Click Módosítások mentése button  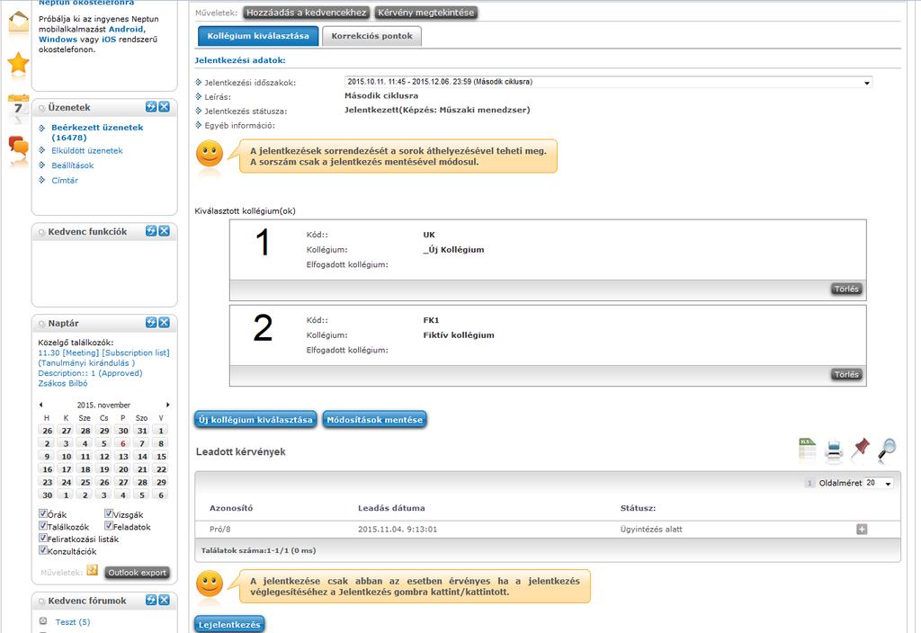pos(375,420)
